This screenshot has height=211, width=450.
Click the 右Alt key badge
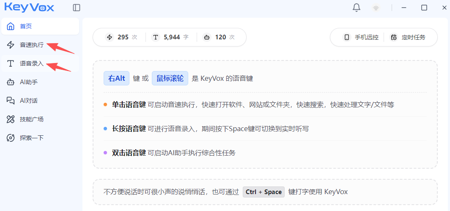point(117,78)
